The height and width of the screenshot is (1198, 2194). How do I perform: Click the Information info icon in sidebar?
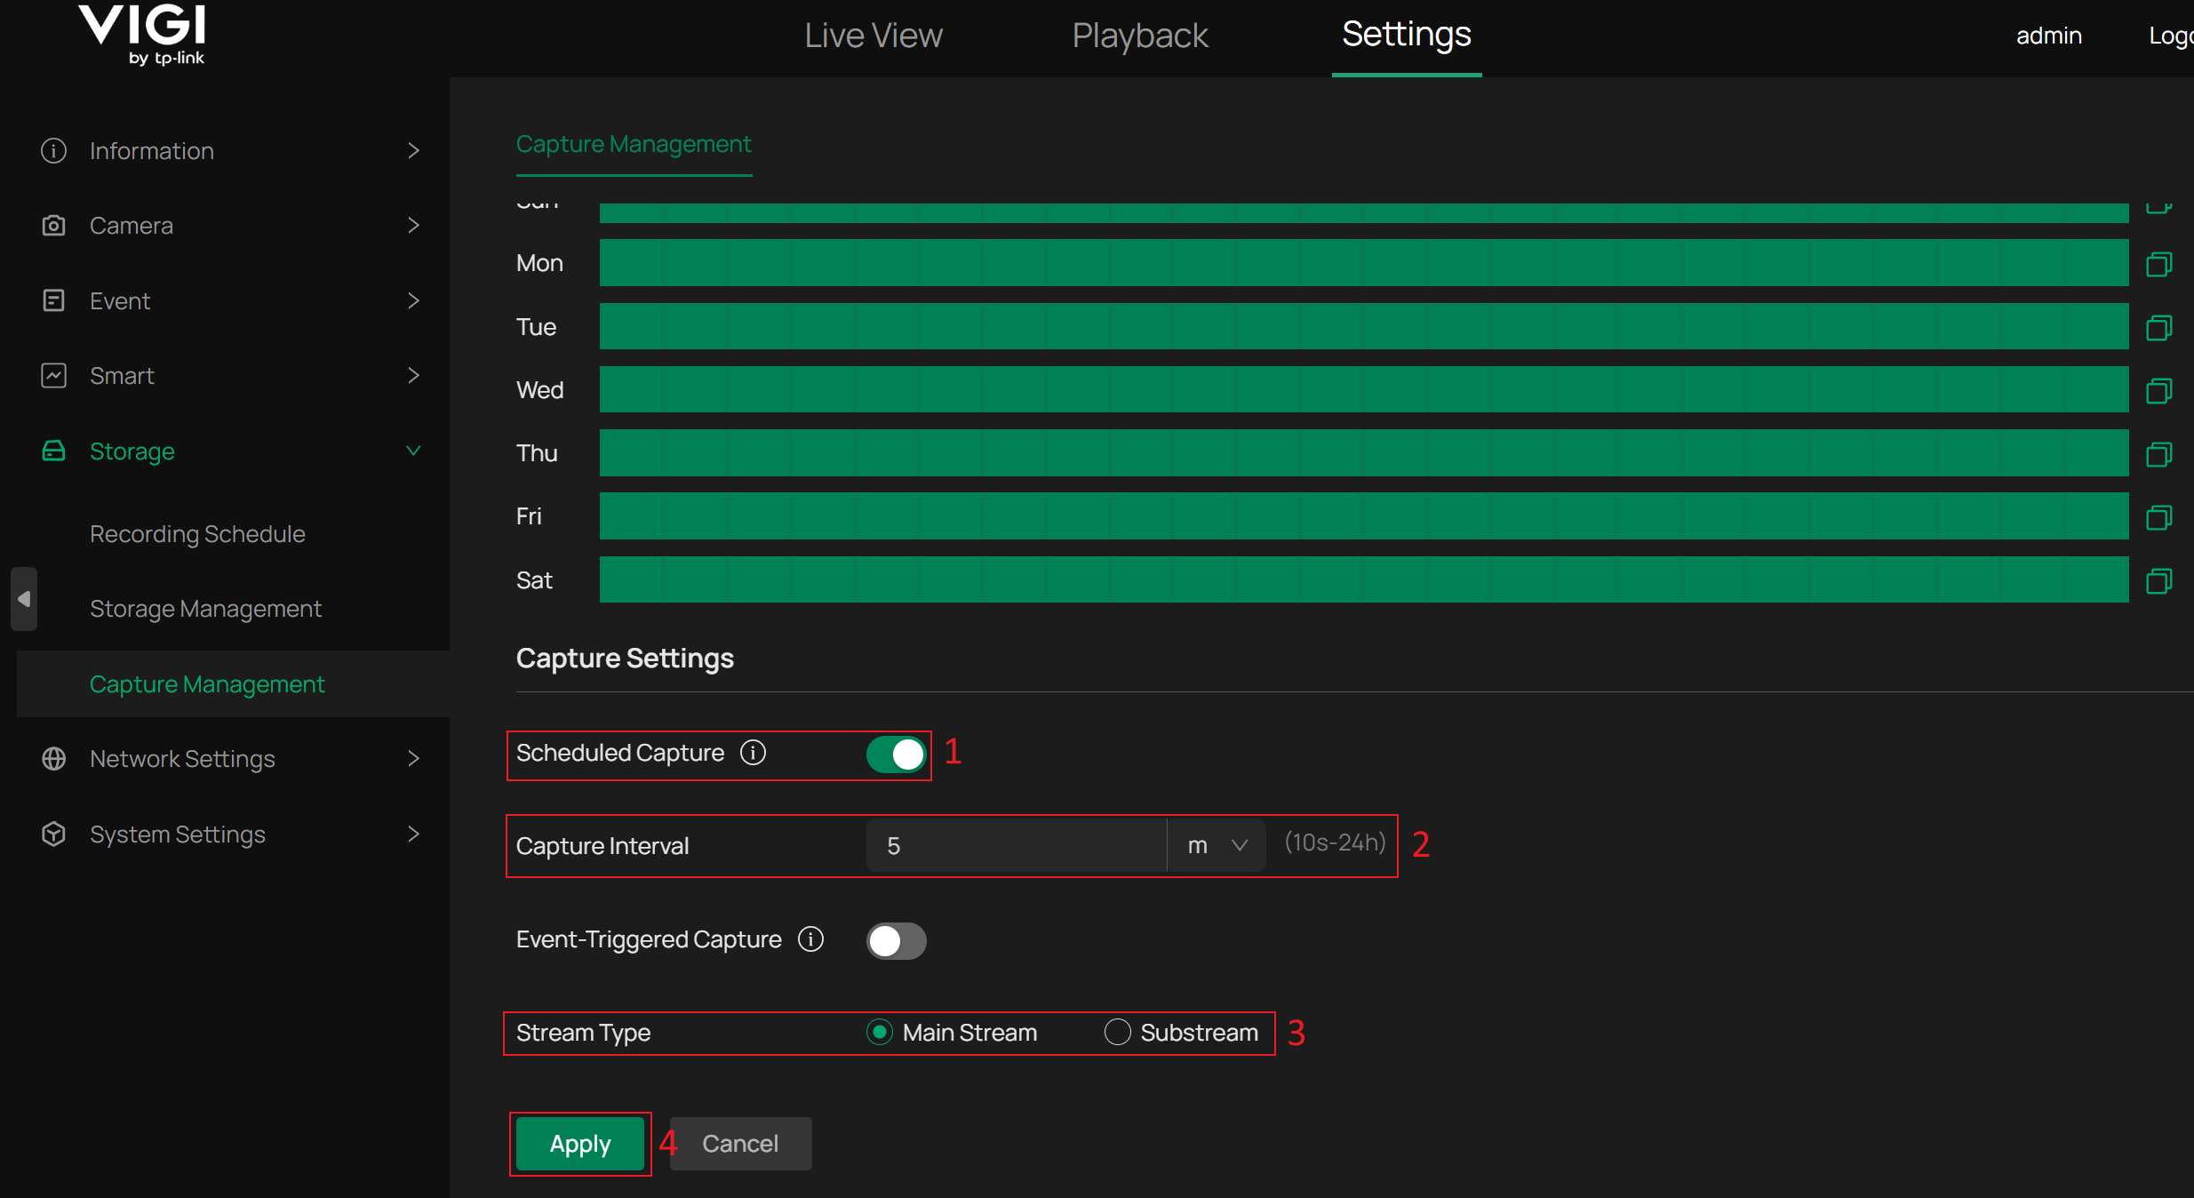coord(53,150)
